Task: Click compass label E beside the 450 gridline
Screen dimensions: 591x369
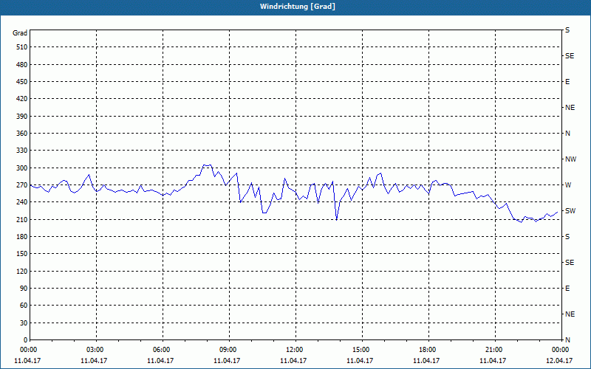Action: tap(567, 82)
